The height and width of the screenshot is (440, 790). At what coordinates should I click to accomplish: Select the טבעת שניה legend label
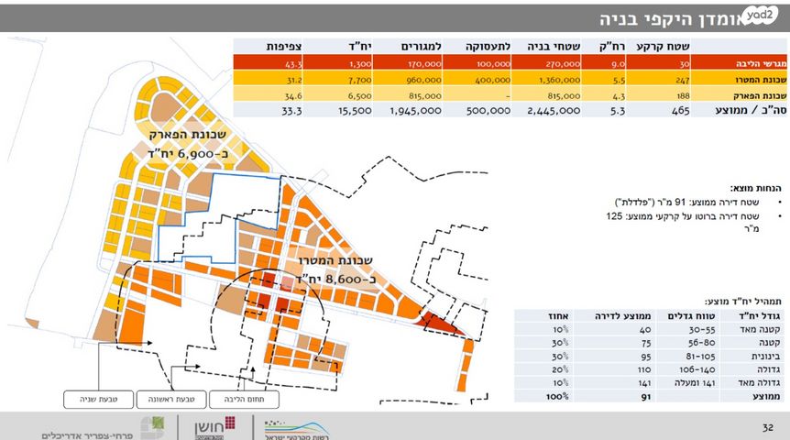point(97,400)
